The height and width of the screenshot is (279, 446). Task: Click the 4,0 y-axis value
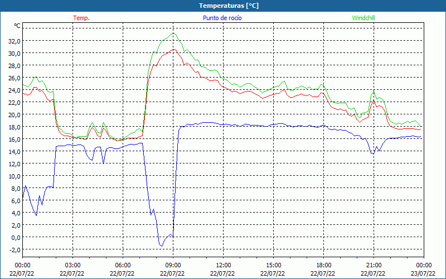[16, 213]
